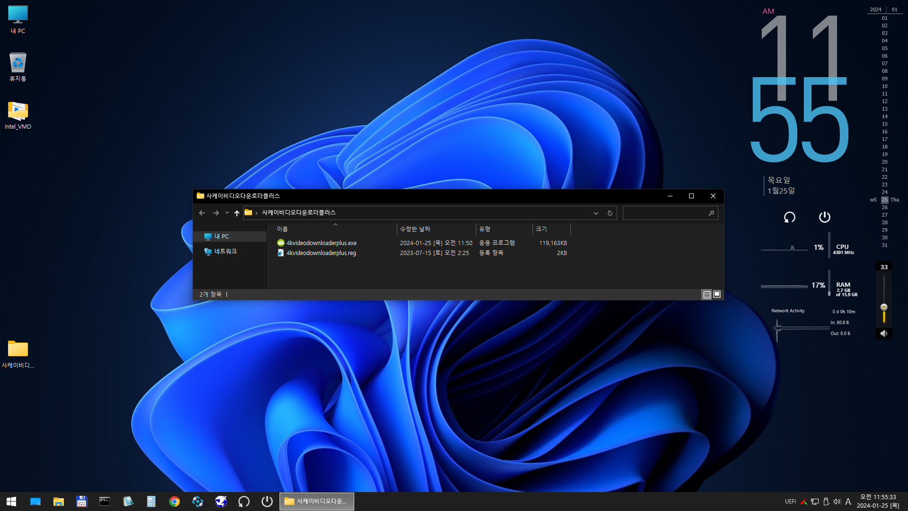Sort files by 이름 column
The image size is (908, 511).
click(335, 229)
